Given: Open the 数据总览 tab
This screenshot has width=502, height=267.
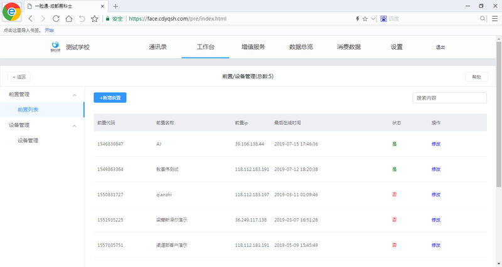Looking at the screenshot, I should click(x=301, y=47).
